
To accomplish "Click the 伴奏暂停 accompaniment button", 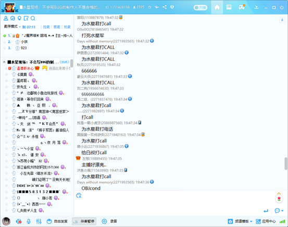I will pos(84,221).
